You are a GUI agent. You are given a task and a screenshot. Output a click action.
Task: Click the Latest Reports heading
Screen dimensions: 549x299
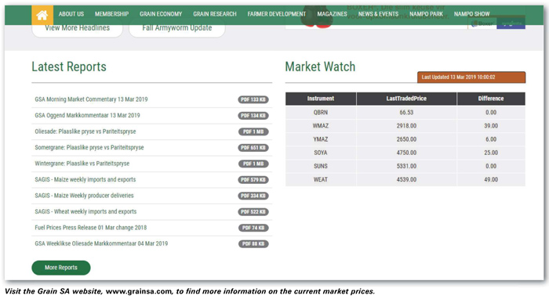[x=69, y=67]
